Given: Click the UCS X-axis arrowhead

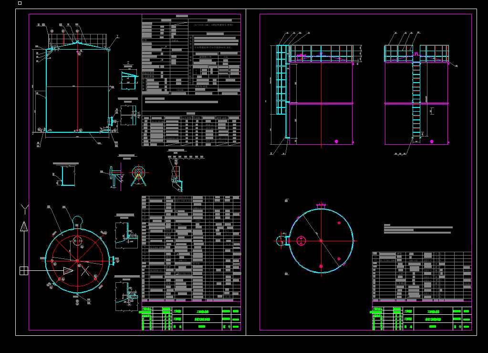Looking at the screenshot, I should pyautogui.click(x=69, y=271).
